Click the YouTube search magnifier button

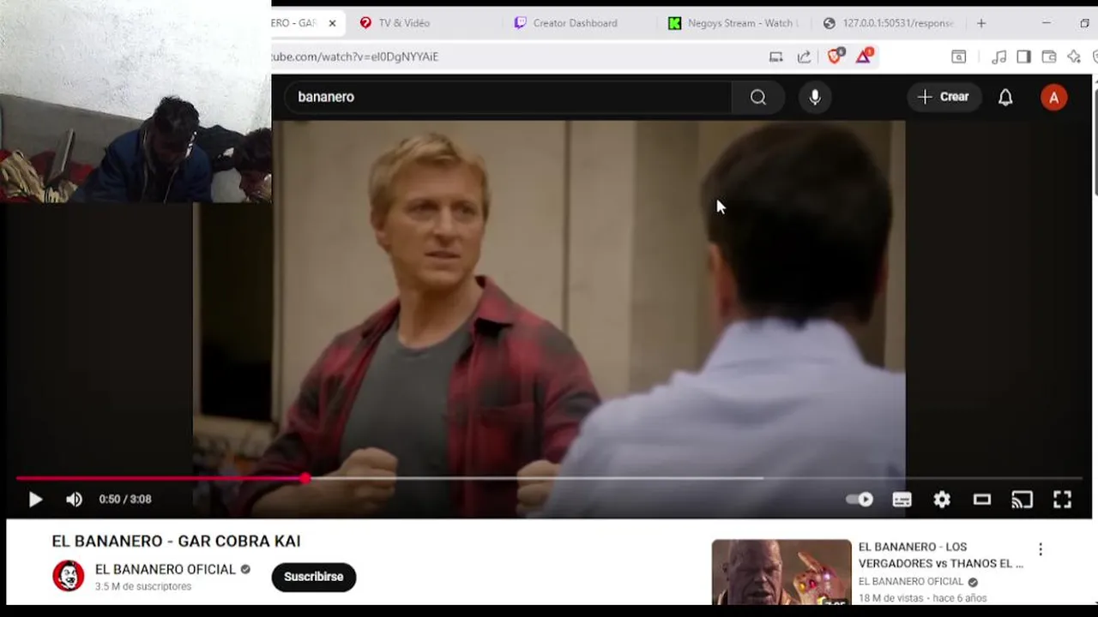(x=758, y=97)
